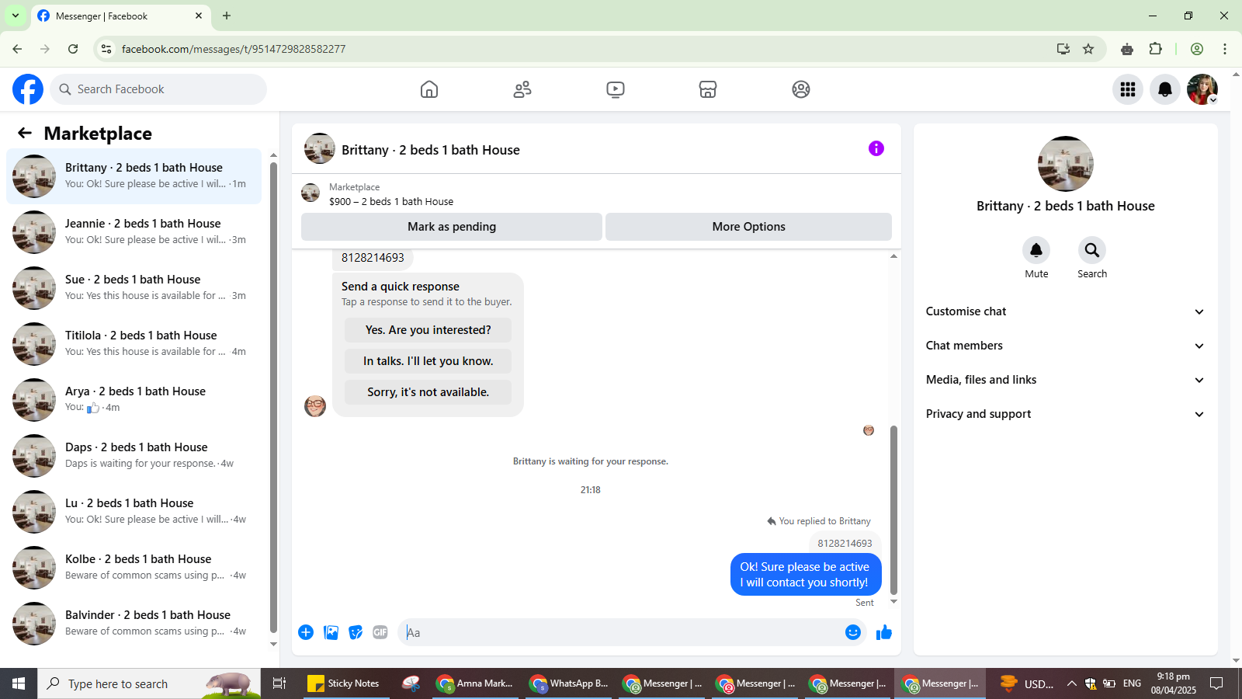Click More Options button
Viewport: 1242px width, 699px height.
(x=748, y=227)
